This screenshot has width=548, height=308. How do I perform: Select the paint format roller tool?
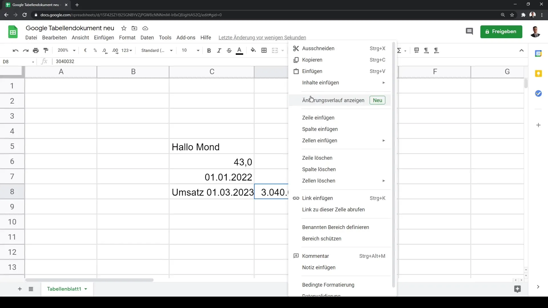46,50
